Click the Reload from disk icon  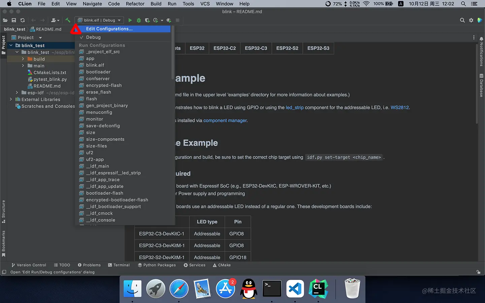pyautogui.click(x=23, y=20)
